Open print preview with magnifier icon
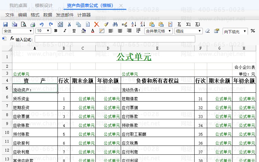Image resolution: width=259 pixels, height=162 pixels. click(24, 24)
